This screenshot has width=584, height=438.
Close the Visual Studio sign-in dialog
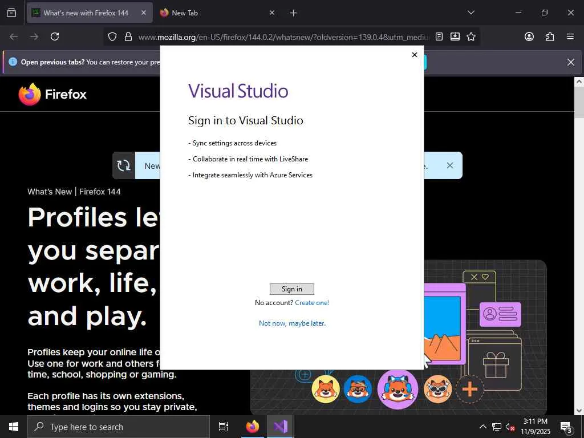point(414,55)
